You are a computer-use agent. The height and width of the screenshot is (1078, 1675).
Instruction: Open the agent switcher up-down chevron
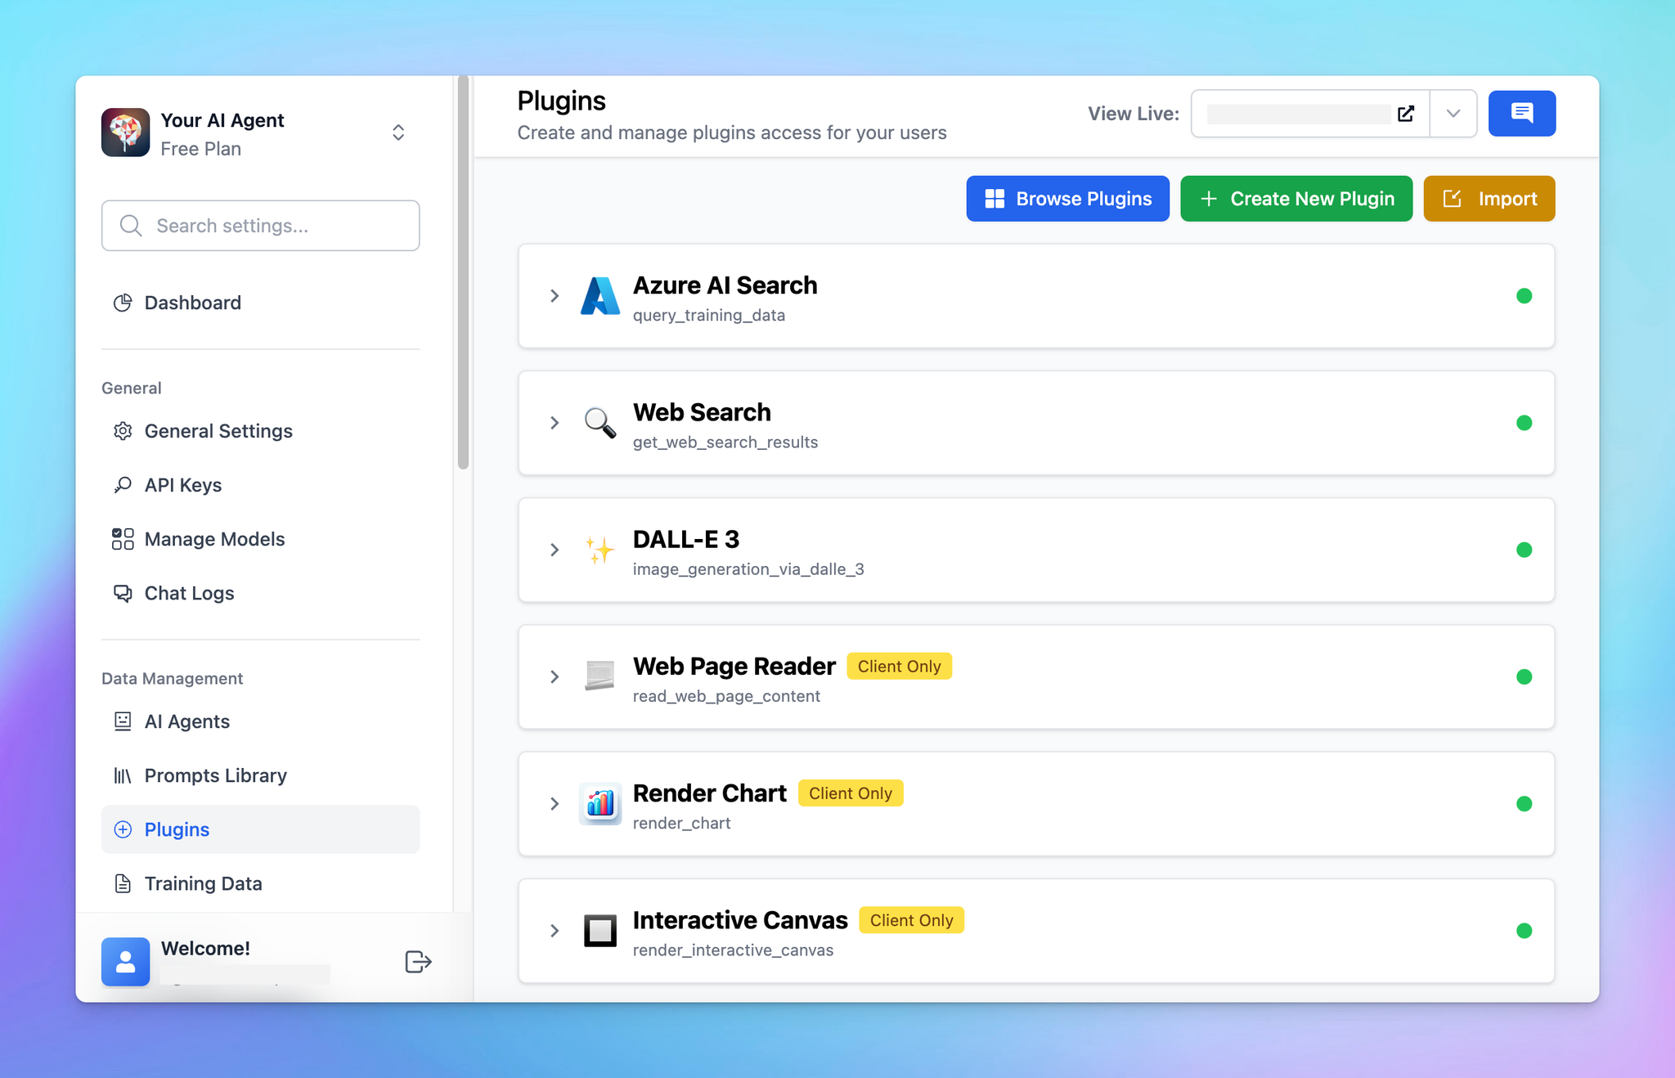click(398, 133)
